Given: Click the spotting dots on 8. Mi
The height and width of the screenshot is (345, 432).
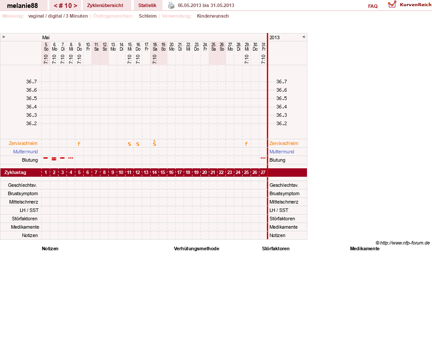Looking at the screenshot, I should tap(71, 158).
